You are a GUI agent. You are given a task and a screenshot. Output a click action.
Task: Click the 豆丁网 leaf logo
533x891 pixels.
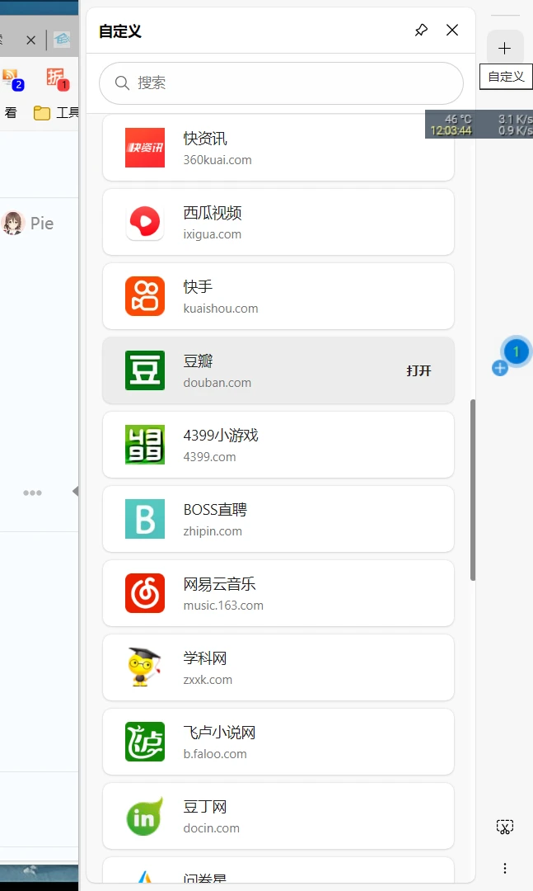pyautogui.click(x=145, y=816)
